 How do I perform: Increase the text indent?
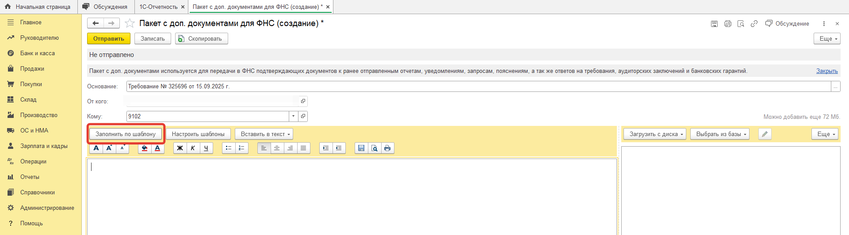pos(326,148)
